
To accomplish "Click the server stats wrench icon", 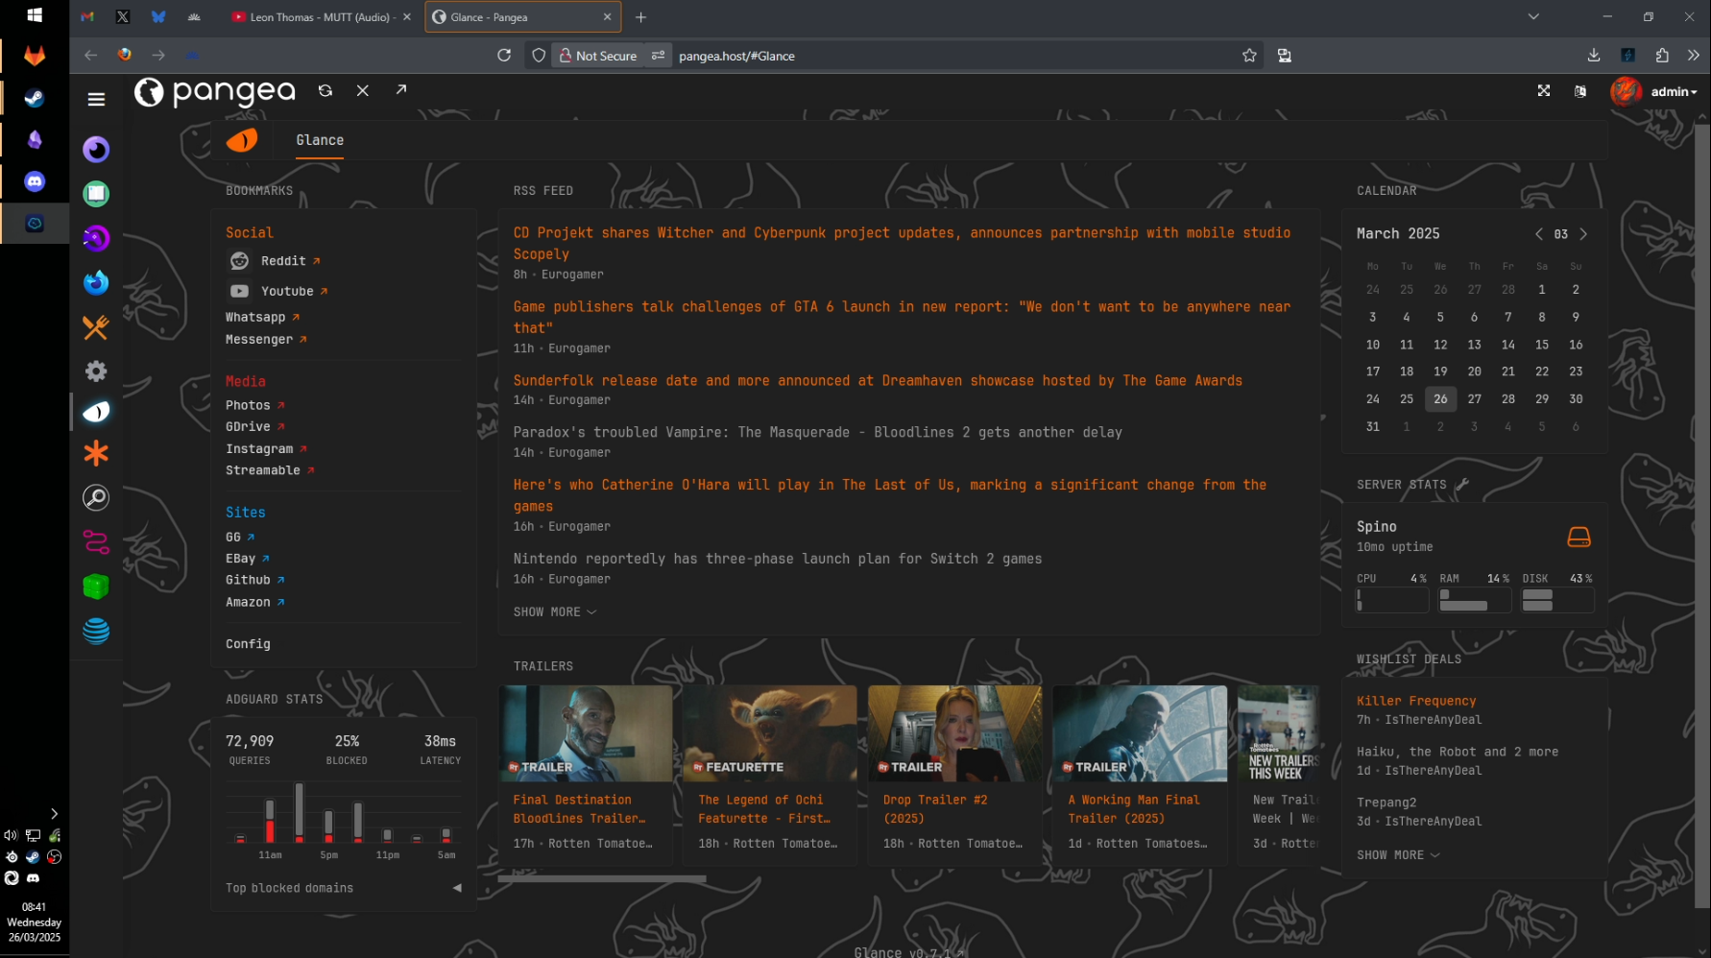I will [1462, 485].
